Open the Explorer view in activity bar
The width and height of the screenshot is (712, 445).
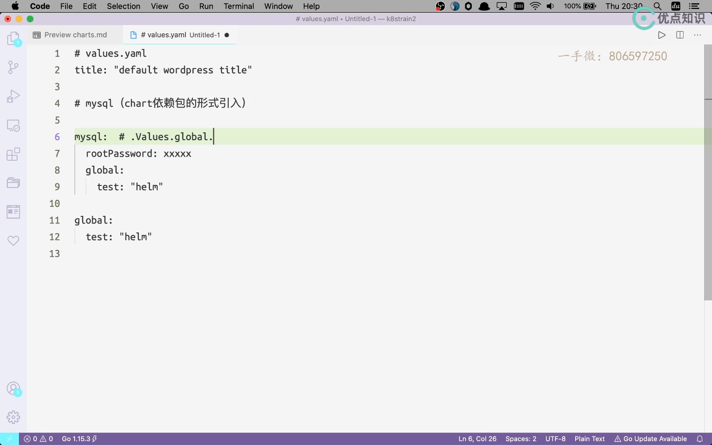coord(13,39)
